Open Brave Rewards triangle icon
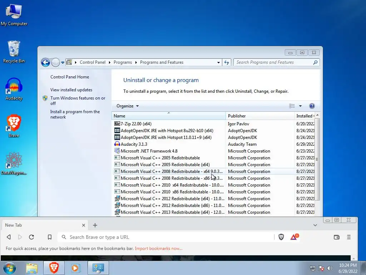 click(x=294, y=237)
